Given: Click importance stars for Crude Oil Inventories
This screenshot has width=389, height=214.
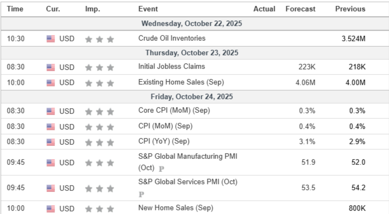Looking at the screenshot, I should (x=99, y=39).
